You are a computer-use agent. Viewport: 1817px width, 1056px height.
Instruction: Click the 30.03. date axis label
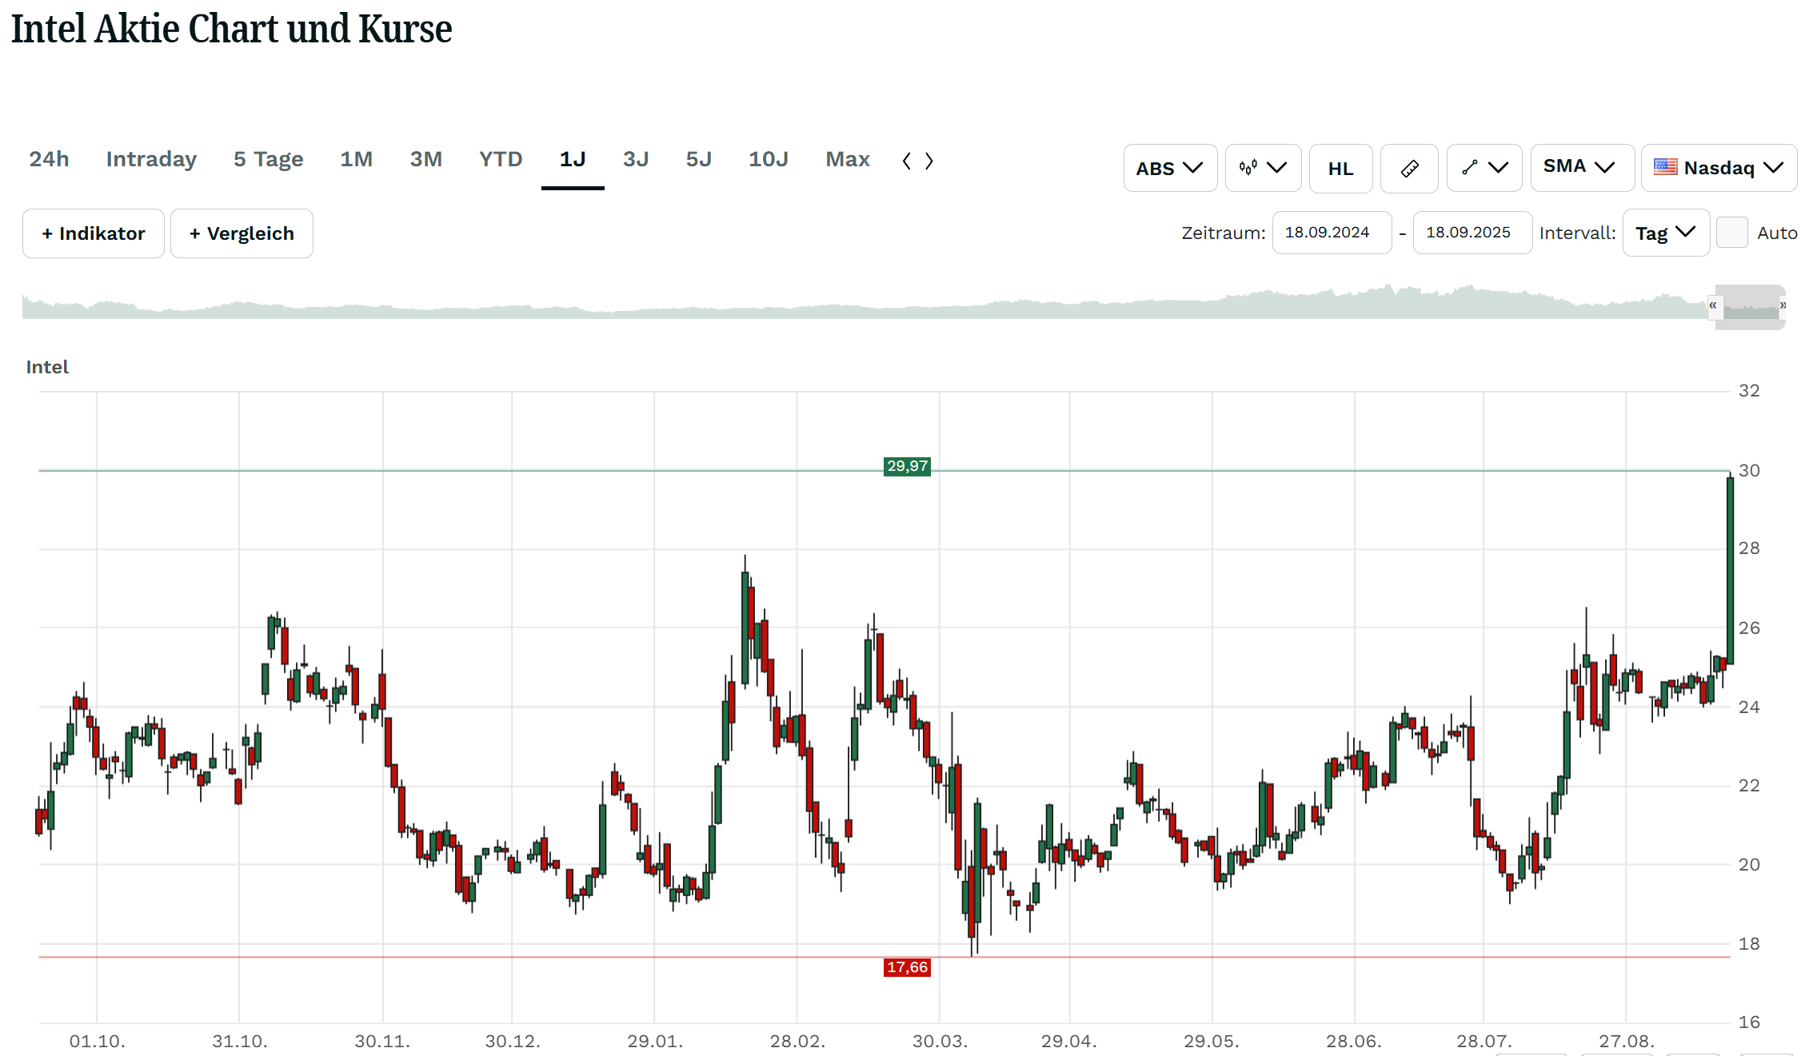pyautogui.click(x=940, y=1042)
